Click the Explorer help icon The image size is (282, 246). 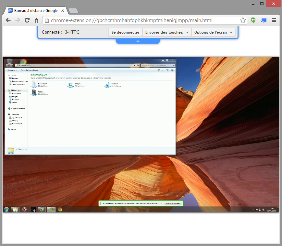(172, 70)
